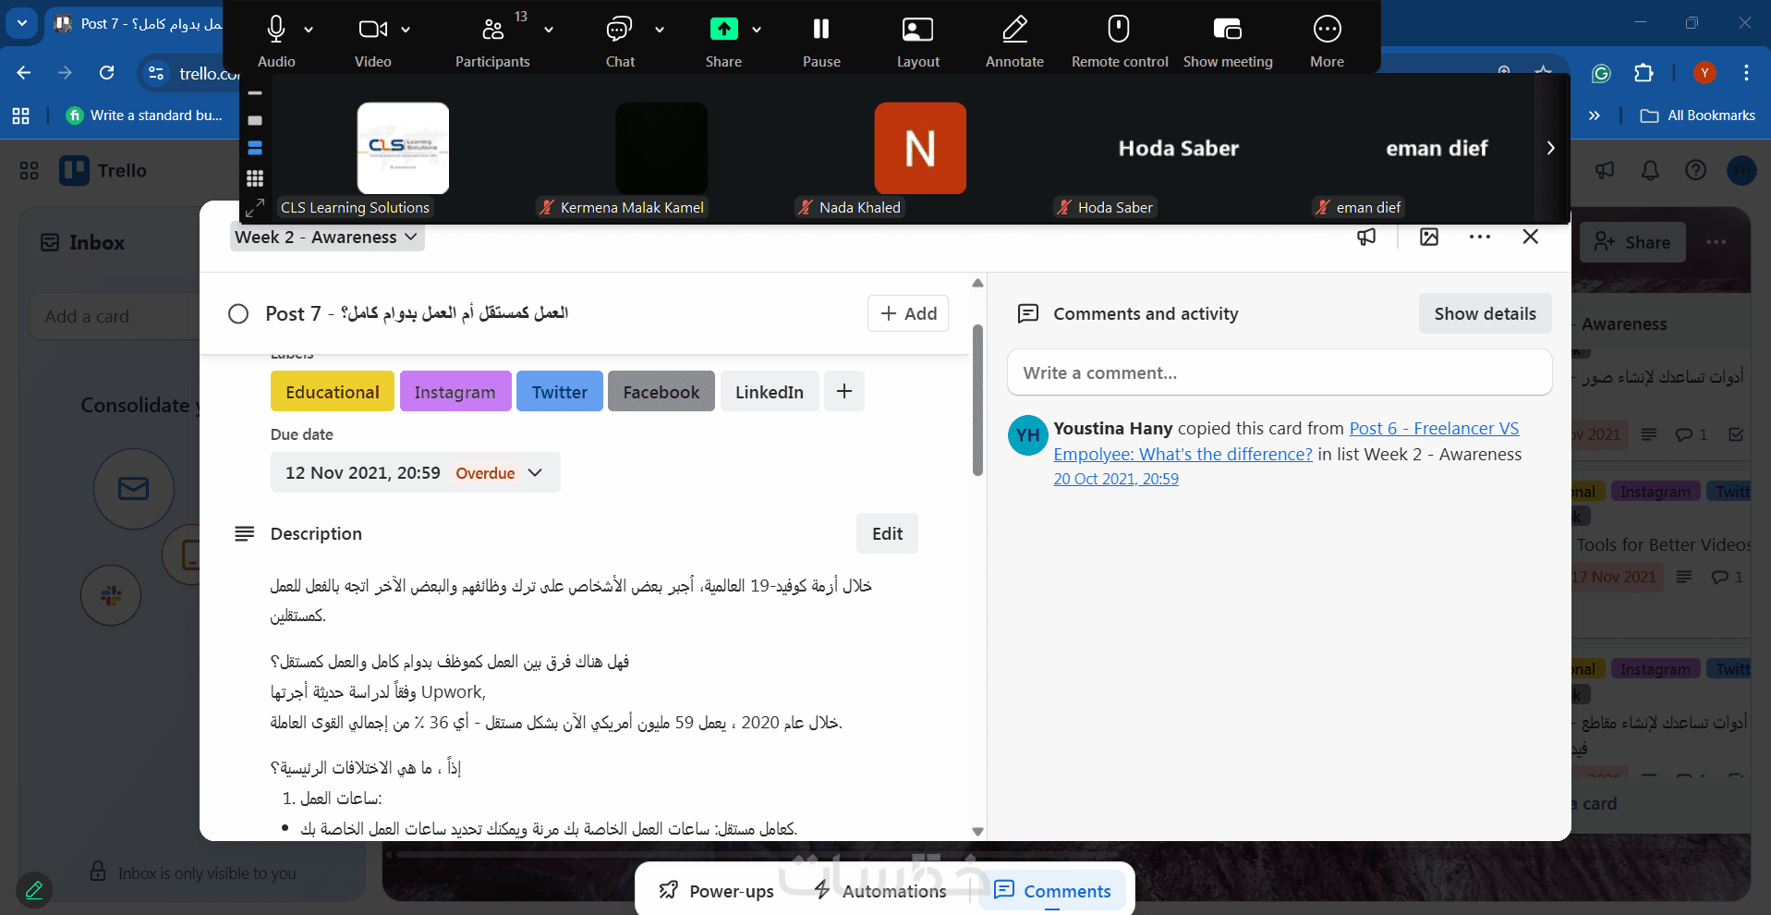The height and width of the screenshot is (915, 1771).
Task: Switch to the Power-ups tab
Action: tap(717, 891)
